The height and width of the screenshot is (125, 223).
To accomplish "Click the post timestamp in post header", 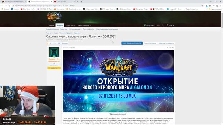I will click(x=69, y=48).
